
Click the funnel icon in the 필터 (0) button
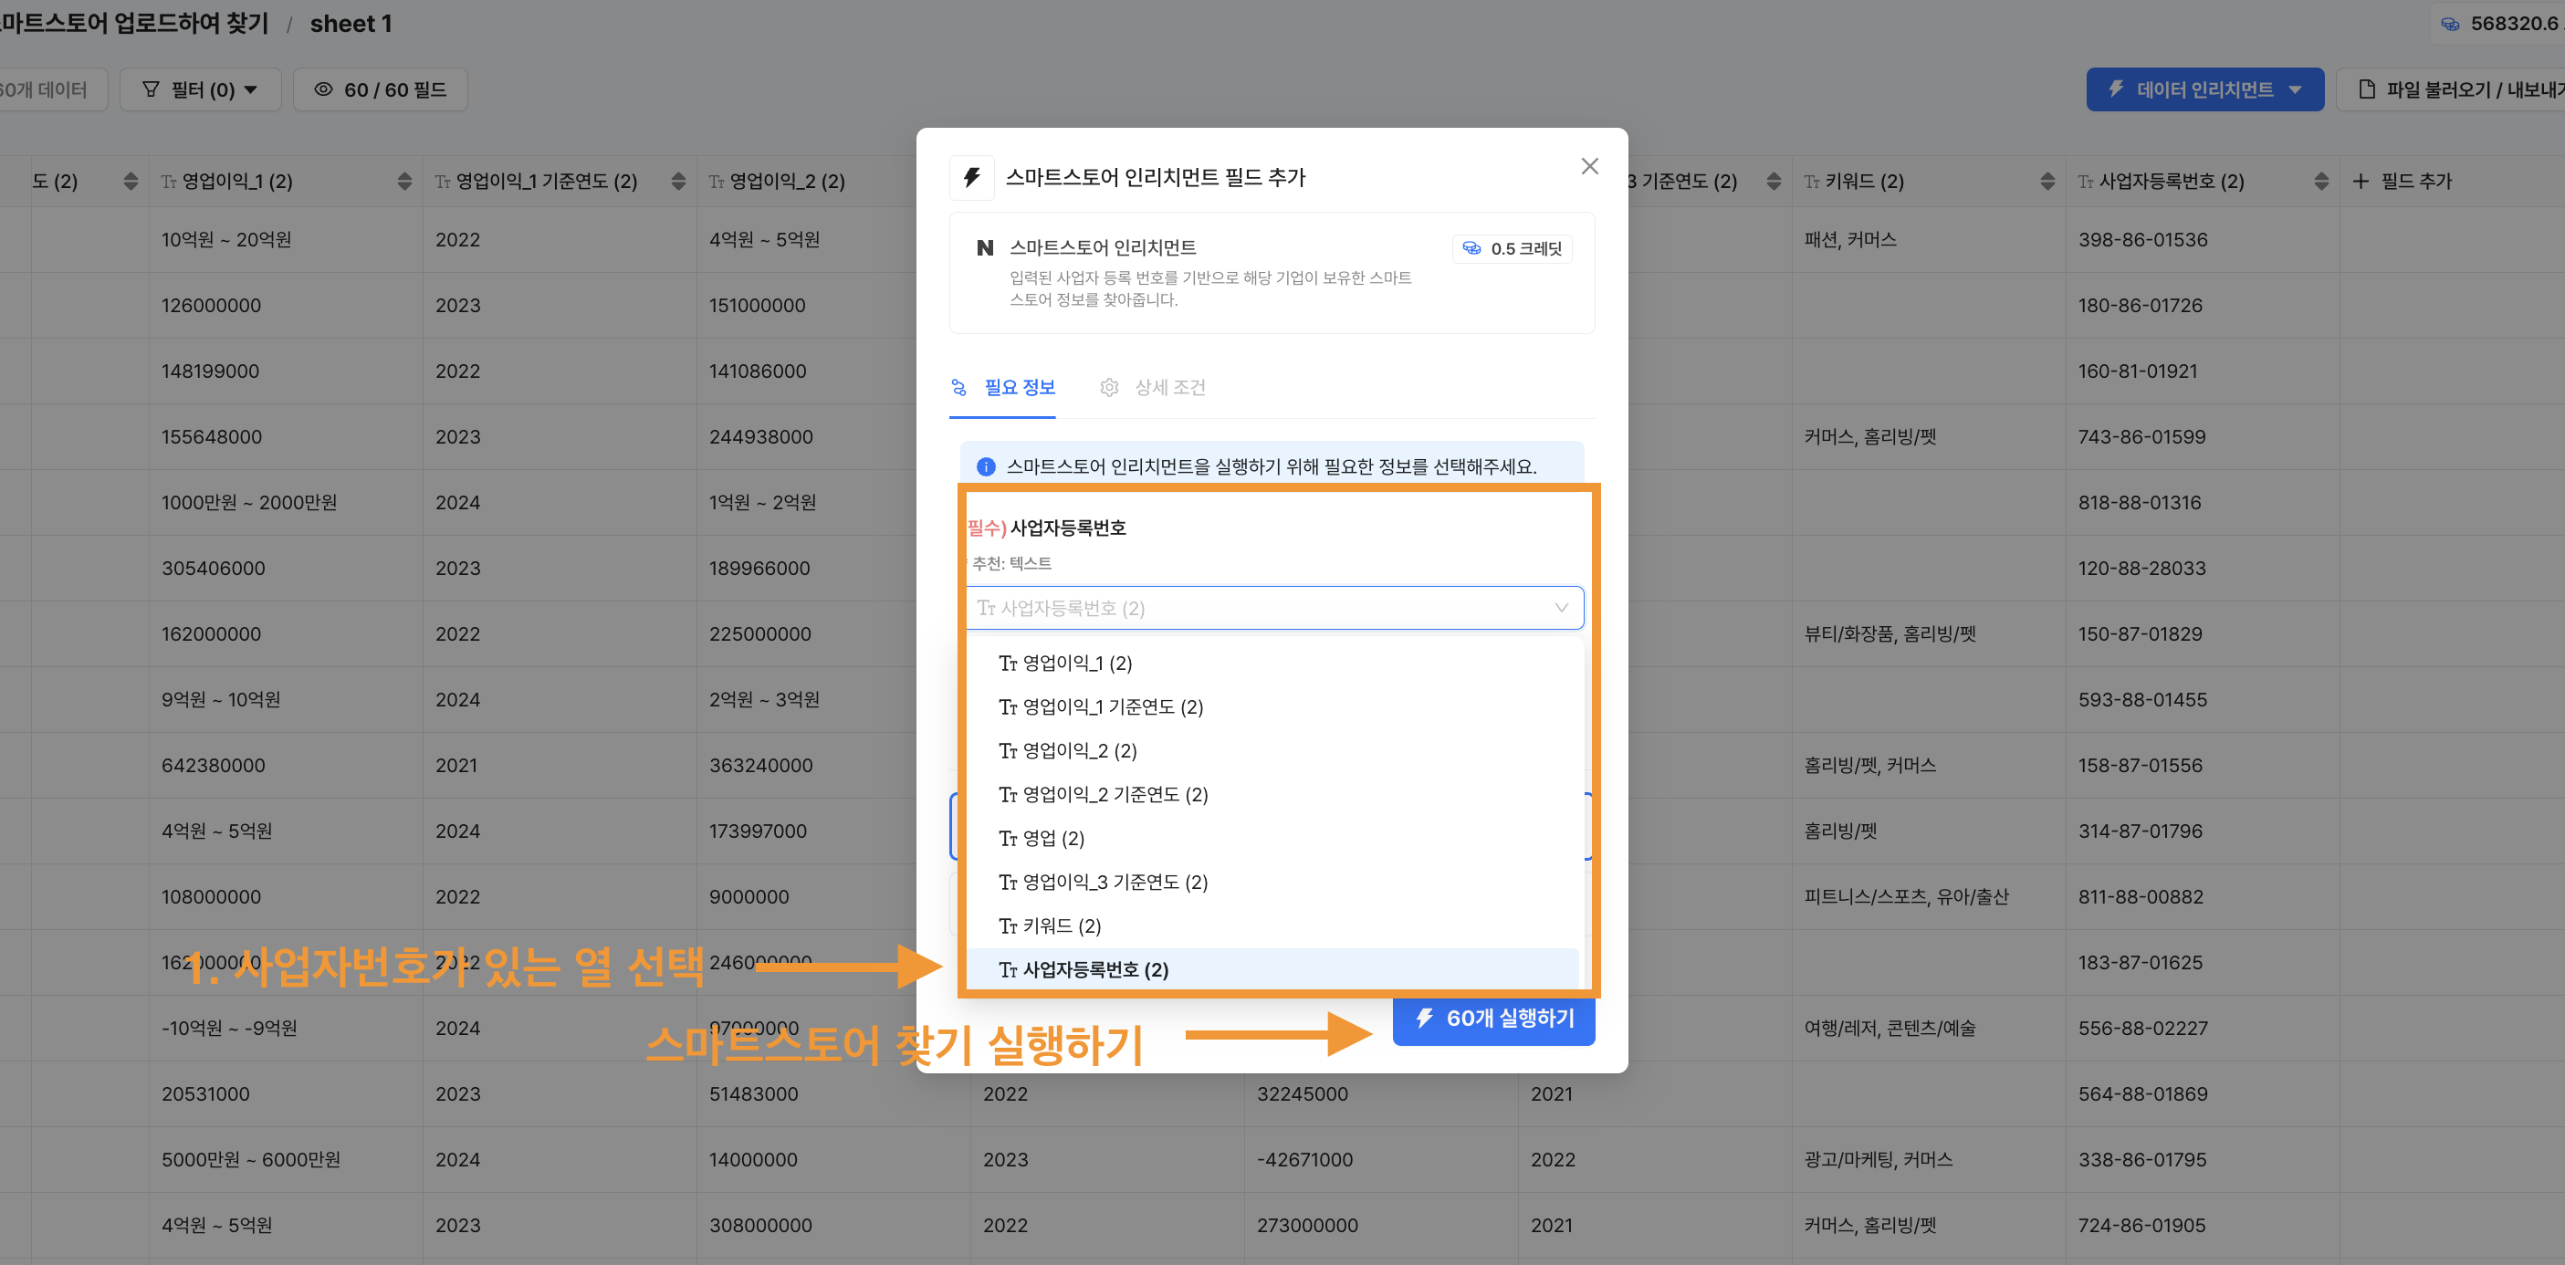click(x=152, y=89)
